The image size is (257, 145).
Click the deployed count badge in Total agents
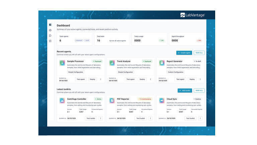[79, 40]
